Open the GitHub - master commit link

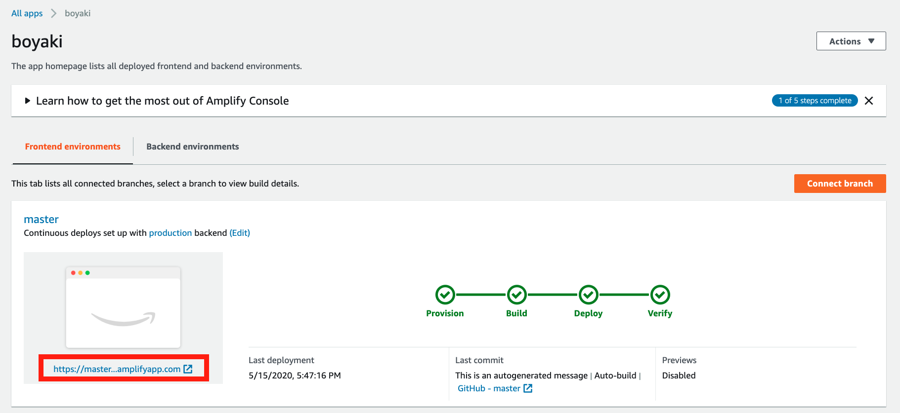pyautogui.click(x=489, y=388)
